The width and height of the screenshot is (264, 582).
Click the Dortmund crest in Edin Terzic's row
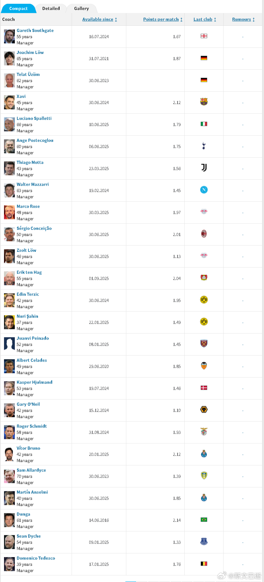[x=204, y=300]
